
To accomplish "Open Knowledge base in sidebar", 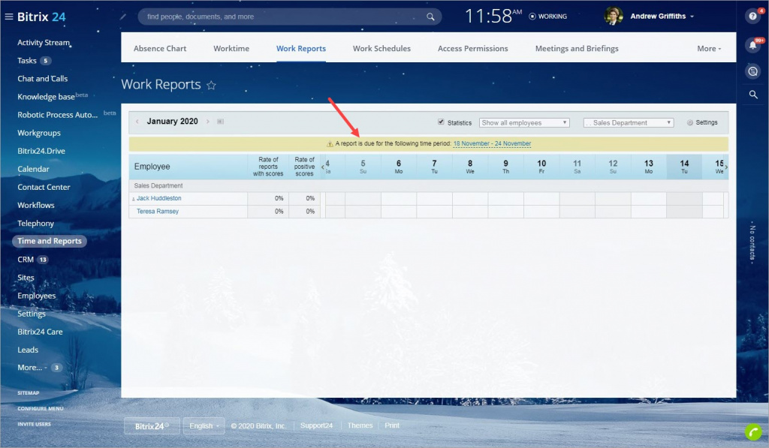I will 46,97.
